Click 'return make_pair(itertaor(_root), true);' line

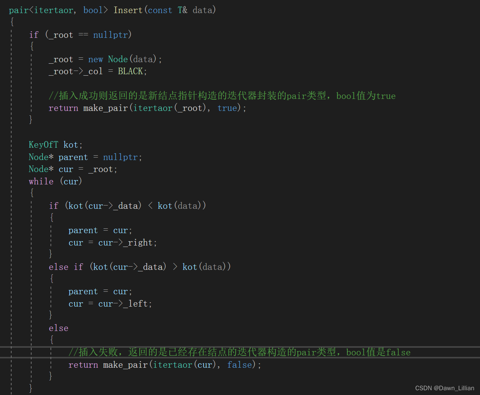[x=148, y=108]
